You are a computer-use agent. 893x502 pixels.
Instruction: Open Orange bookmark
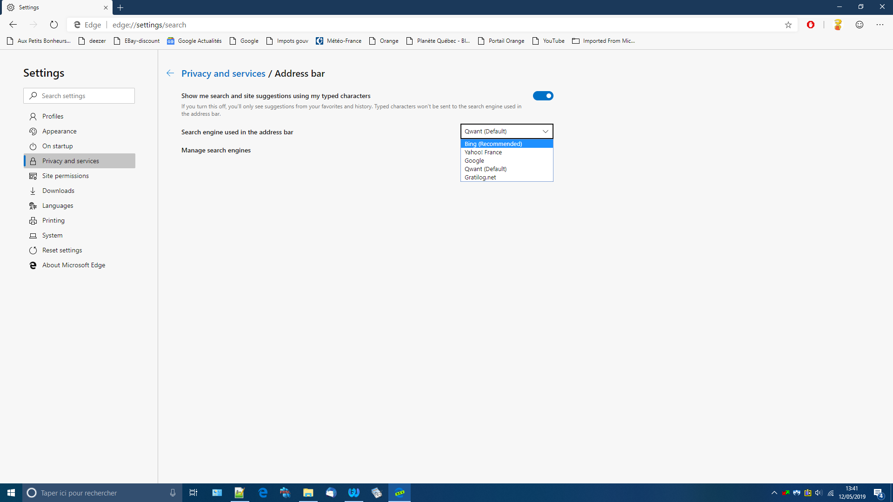[384, 41]
